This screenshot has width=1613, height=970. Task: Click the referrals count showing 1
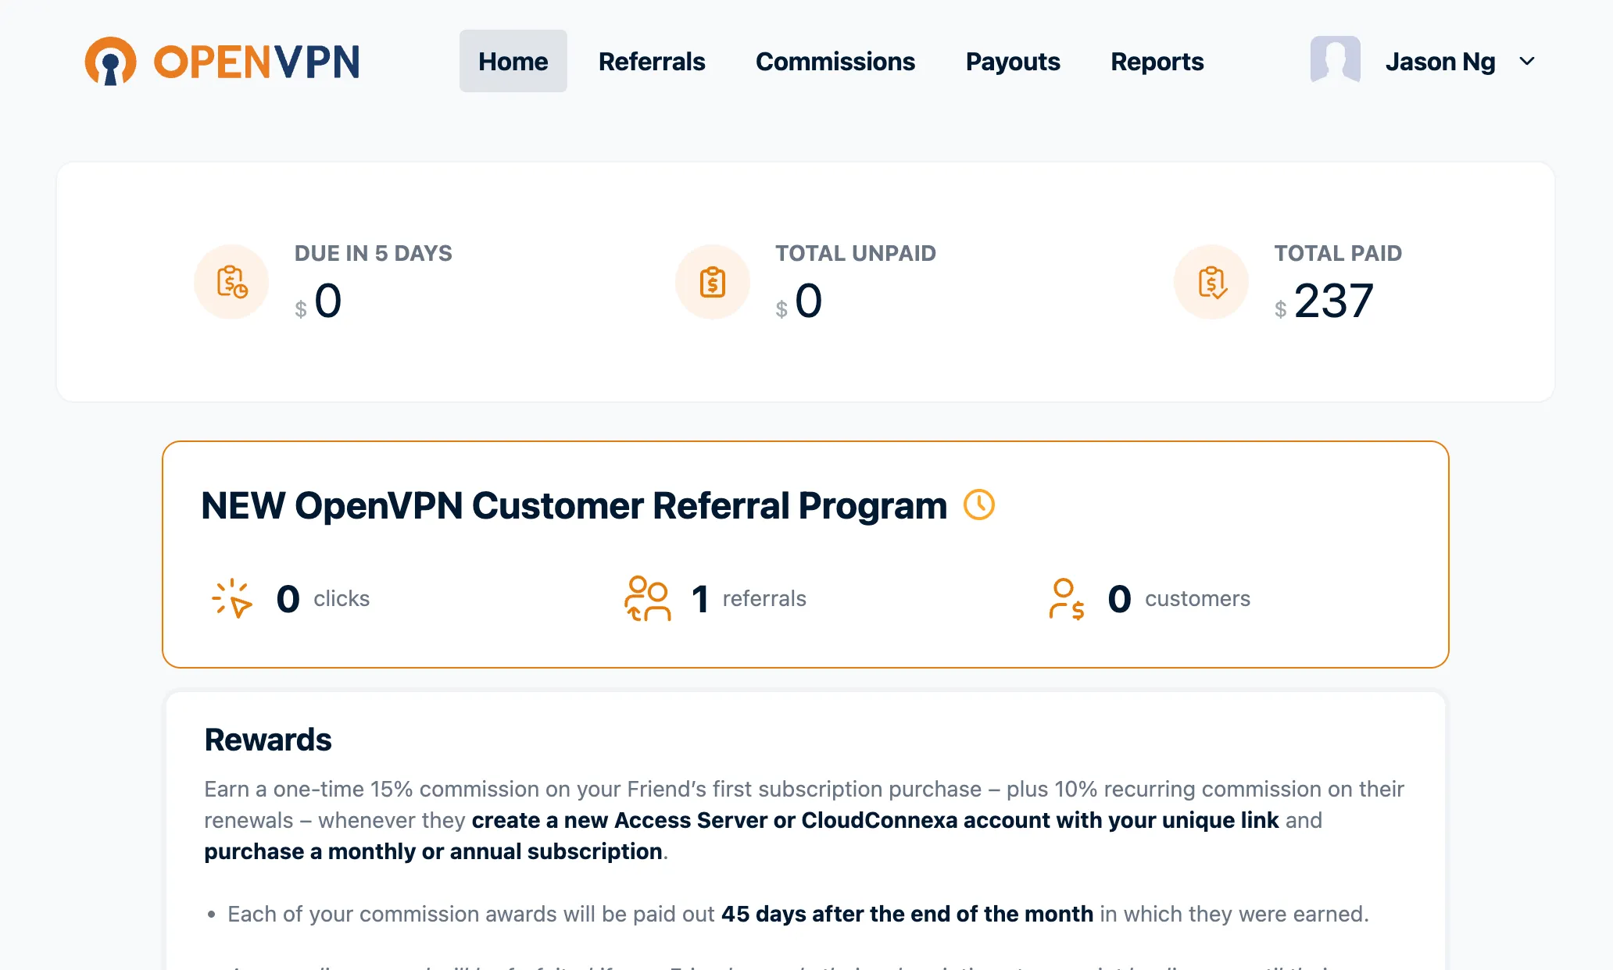699,598
